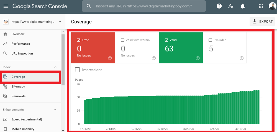Toggle the Excluded checkbox
277x132 pixels.
tap(211, 40)
